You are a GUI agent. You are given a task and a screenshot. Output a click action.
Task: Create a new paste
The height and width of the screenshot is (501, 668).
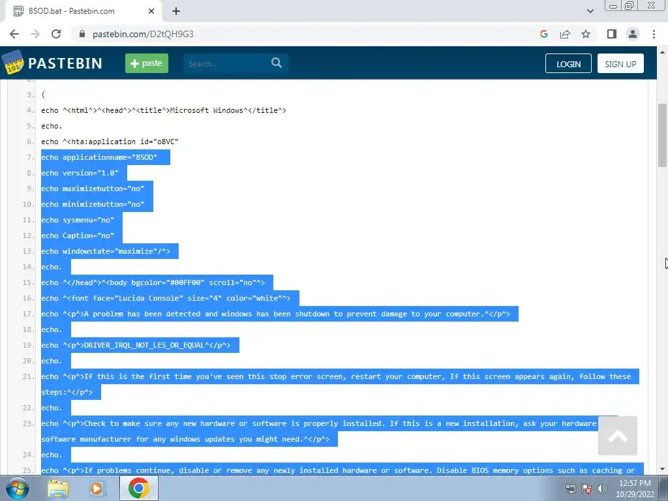click(x=147, y=63)
